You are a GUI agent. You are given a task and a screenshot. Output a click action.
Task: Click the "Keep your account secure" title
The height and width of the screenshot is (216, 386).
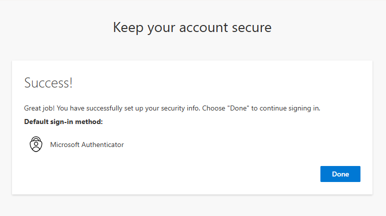(x=192, y=27)
